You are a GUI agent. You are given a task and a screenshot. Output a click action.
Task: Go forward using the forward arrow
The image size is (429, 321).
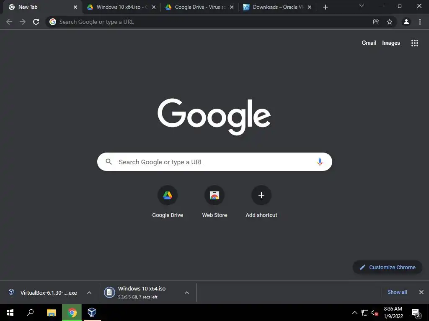[x=23, y=22]
